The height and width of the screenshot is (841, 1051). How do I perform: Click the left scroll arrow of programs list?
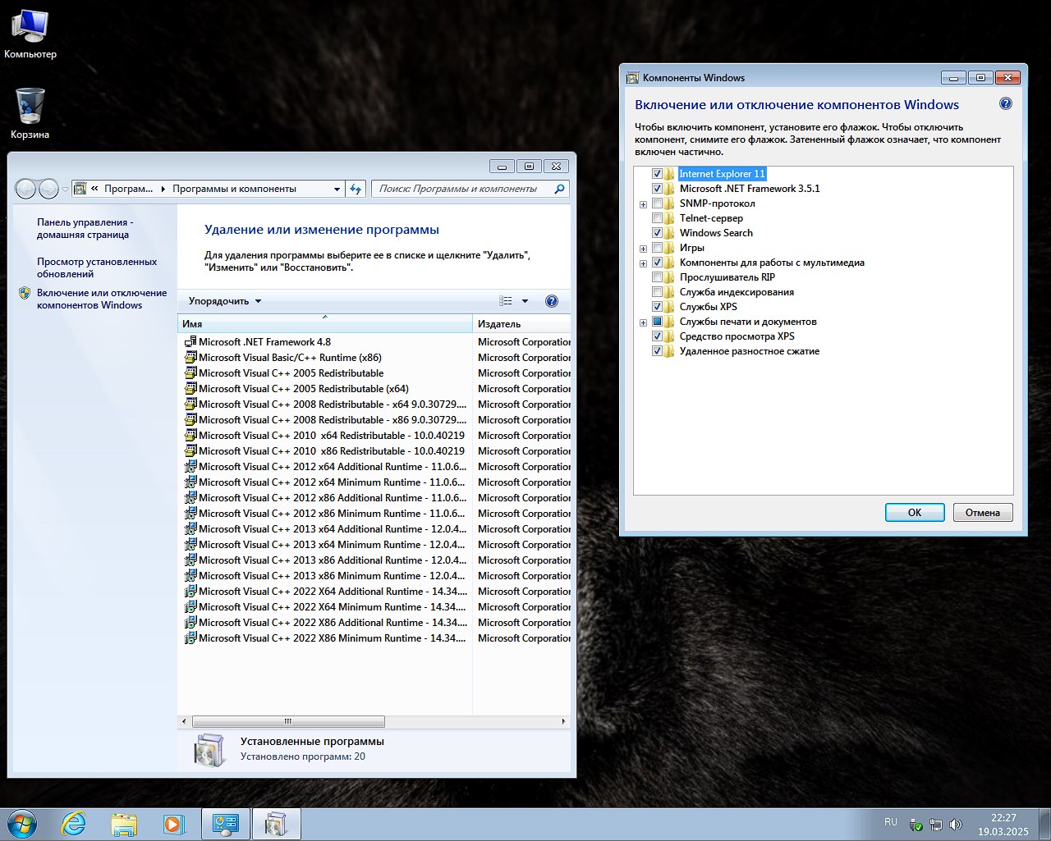coord(184,722)
